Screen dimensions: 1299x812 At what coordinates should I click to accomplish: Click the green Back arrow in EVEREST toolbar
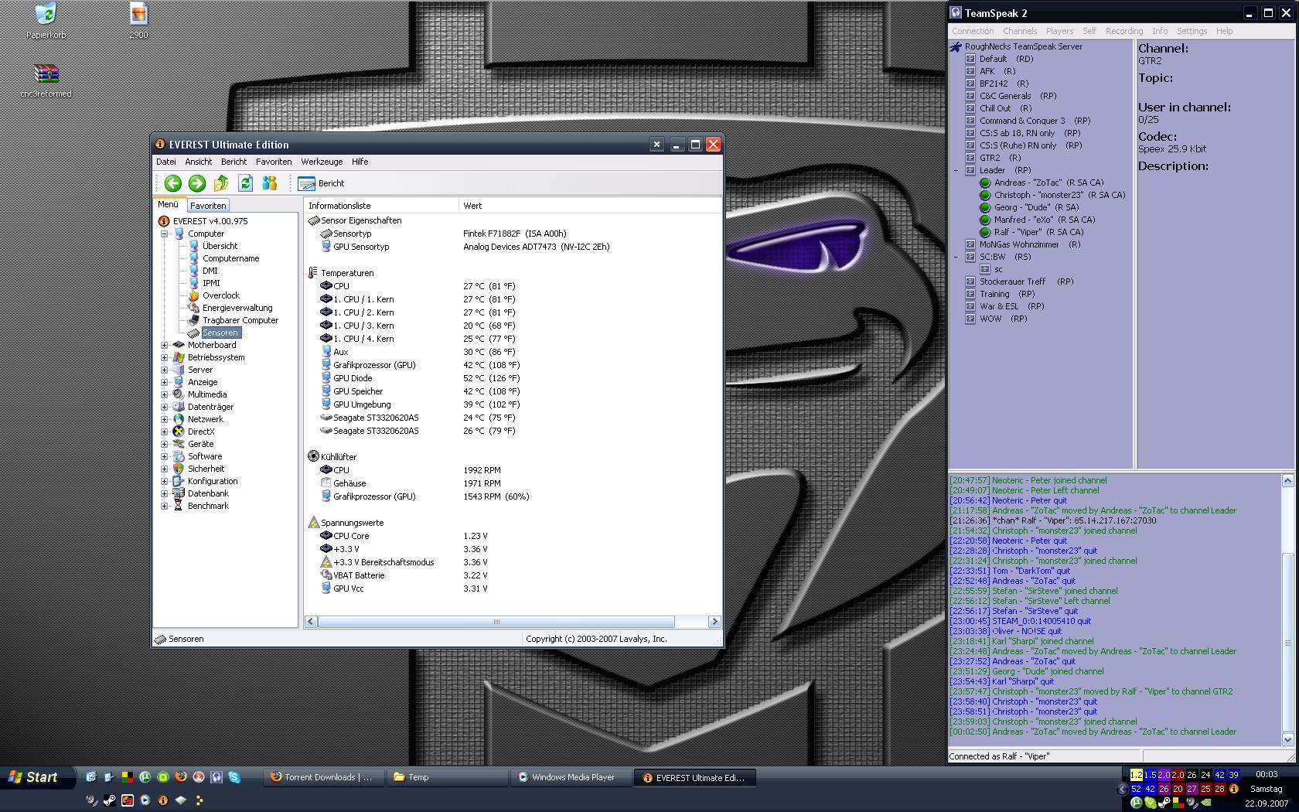pos(172,183)
